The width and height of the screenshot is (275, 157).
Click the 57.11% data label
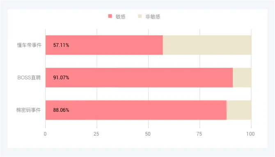click(x=61, y=45)
